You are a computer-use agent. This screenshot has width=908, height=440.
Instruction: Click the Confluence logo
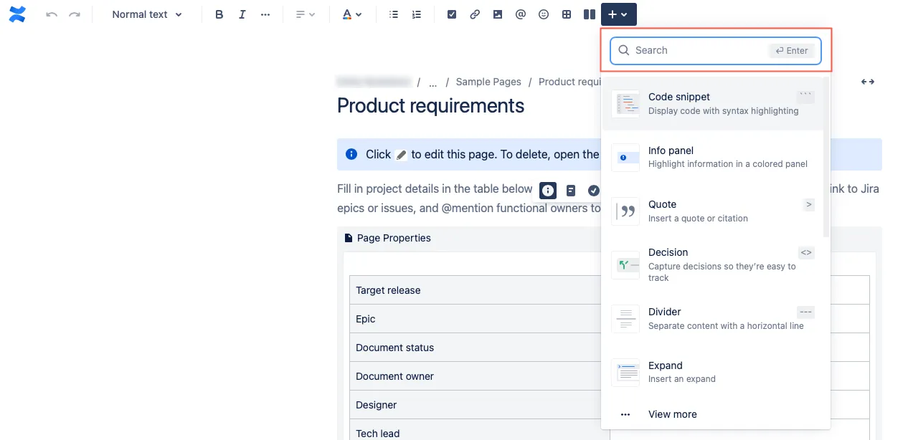pos(17,14)
